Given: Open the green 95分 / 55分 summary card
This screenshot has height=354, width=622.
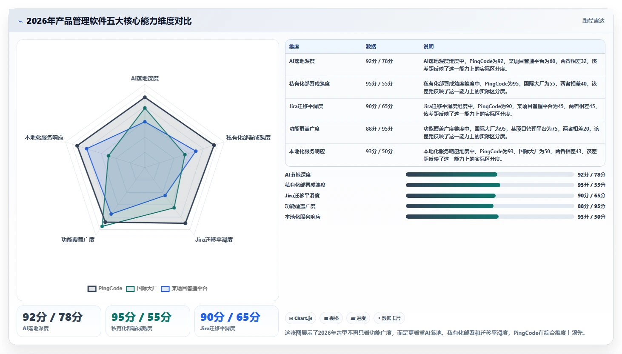Looking at the screenshot, I should 148,321.
